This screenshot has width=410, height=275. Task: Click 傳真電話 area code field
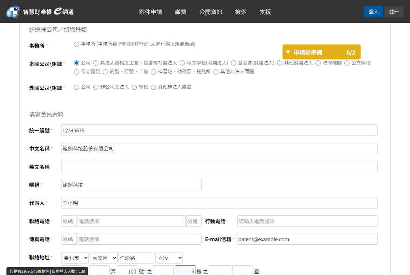[69, 239]
